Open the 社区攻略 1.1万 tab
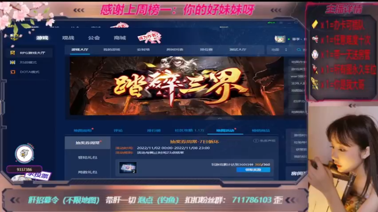This screenshot has width=378, height=212. pos(189,130)
